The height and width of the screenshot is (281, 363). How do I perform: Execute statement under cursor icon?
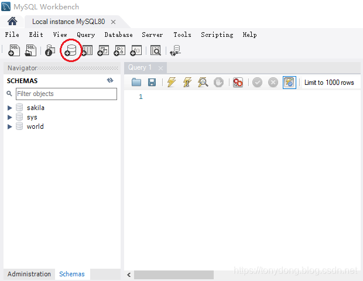point(187,82)
